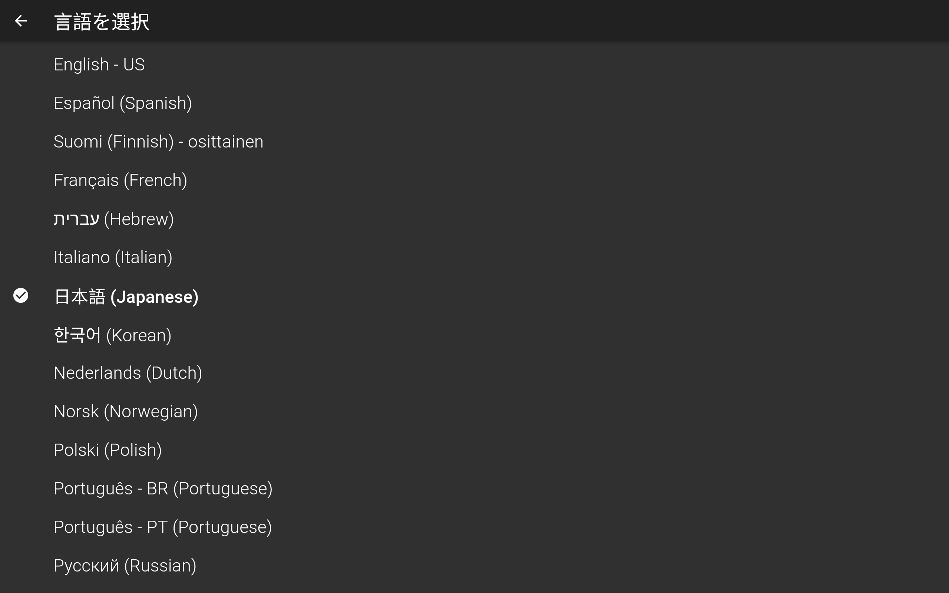Image resolution: width=949 pixels, height=593 pixels.
Task: Choose Русский (Russian) language
Action: click(x=474, y=566)
